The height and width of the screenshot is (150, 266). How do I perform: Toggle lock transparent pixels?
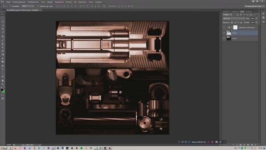(x=232, y=22)
